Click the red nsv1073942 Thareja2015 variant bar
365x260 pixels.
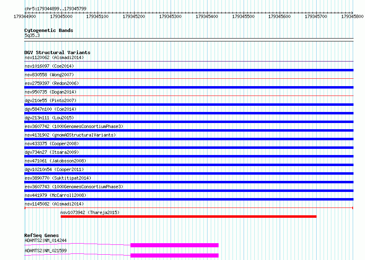pos(189,217)
